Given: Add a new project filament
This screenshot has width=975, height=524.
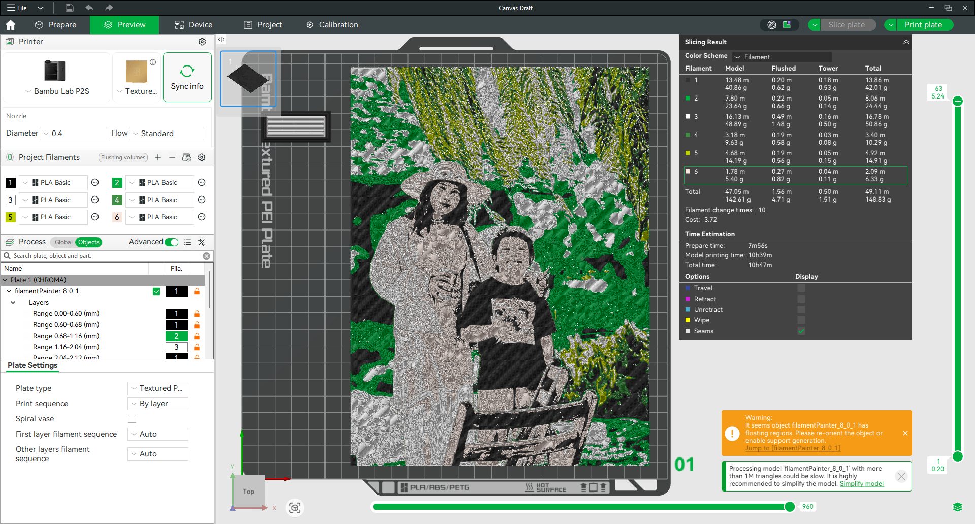Looking at the screenshot, I should pos(158,157).
